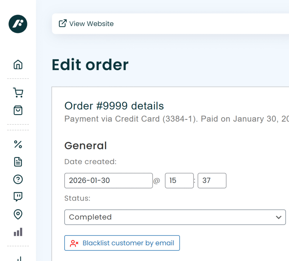Image resolution: width=289 pixels, height=261 pixels.
Task: Open the bar chart analytics icon
Action: tap(18, 232)
